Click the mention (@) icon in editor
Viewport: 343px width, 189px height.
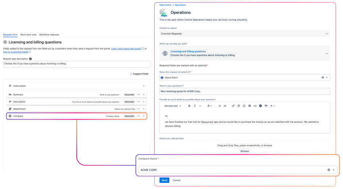[239, 106]
